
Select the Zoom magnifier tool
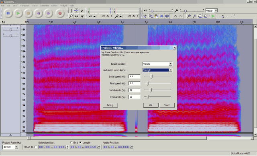click(x=71, y=16)
